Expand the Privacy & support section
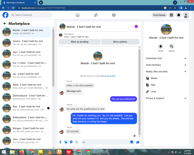This screenshot has width=194, height=155. (x=166, y=98)
